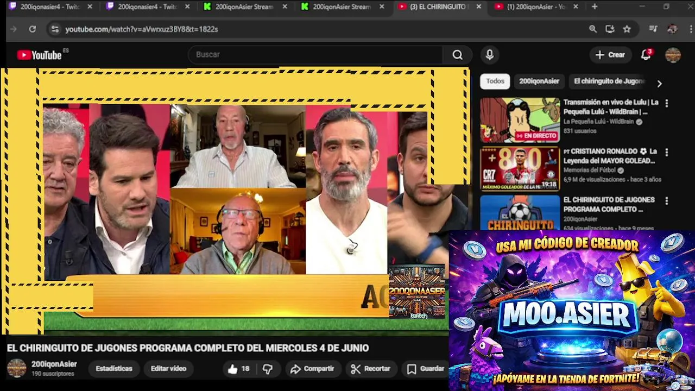Like the video with thumbs up
695x391 pixels.
coord(238,369)
